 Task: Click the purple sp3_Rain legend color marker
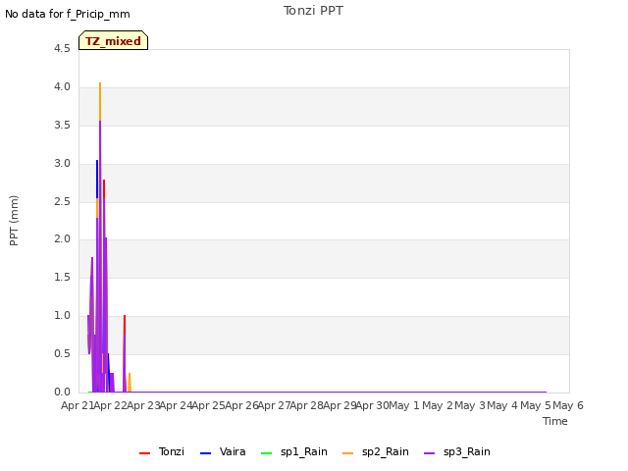[x=430, y=453]
